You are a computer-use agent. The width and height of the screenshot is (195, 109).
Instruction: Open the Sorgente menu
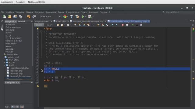point(39,12)
